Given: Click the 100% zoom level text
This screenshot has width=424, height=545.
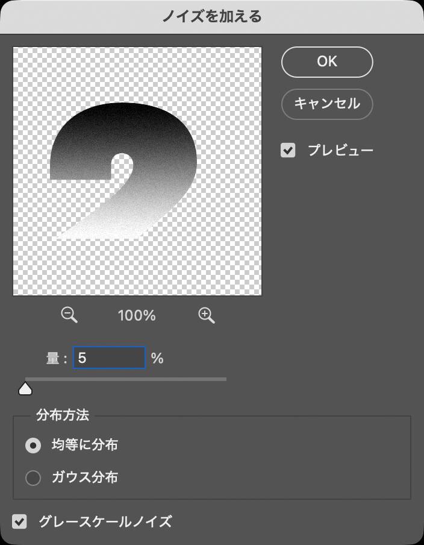Looking at the screenshot, I should tap(137, 315).
